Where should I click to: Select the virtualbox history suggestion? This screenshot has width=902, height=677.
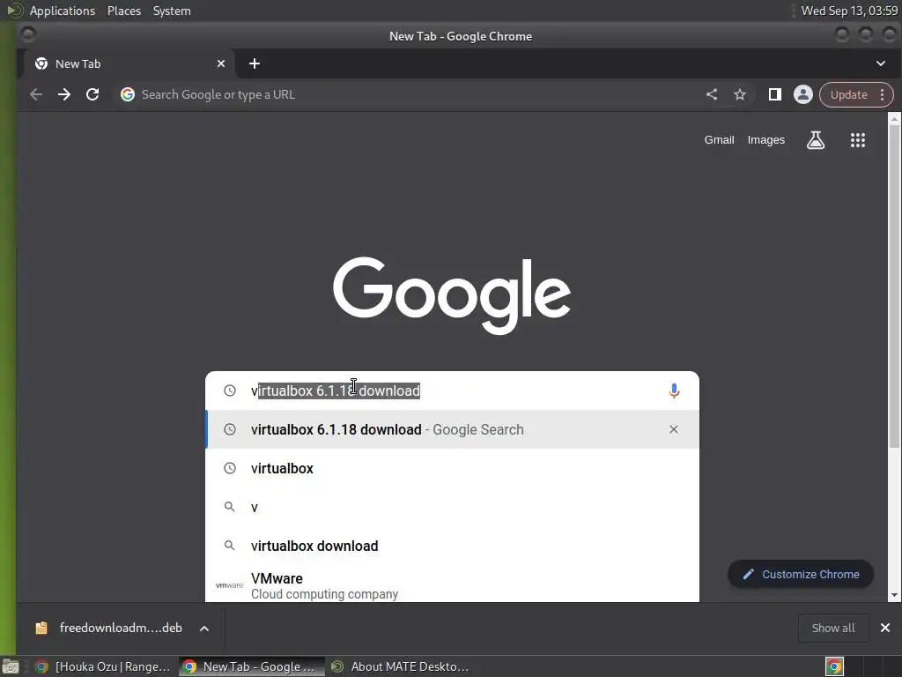click(x=452, y=468)
